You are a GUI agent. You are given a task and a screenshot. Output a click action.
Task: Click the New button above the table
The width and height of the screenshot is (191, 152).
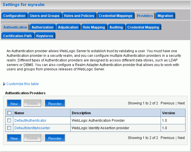click(x=14, y=103)
